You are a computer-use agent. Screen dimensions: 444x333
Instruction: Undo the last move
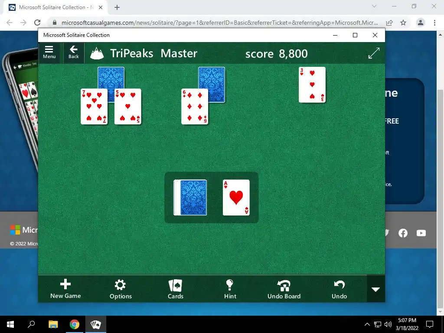click(x=339, y=289)
